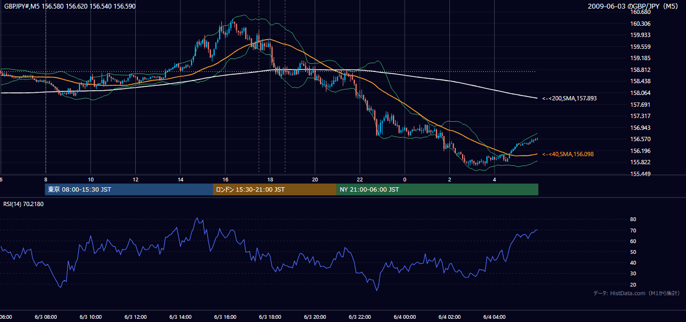Click the 155.449 price axis label
The image size is (686, 322).
click(641, 174)
